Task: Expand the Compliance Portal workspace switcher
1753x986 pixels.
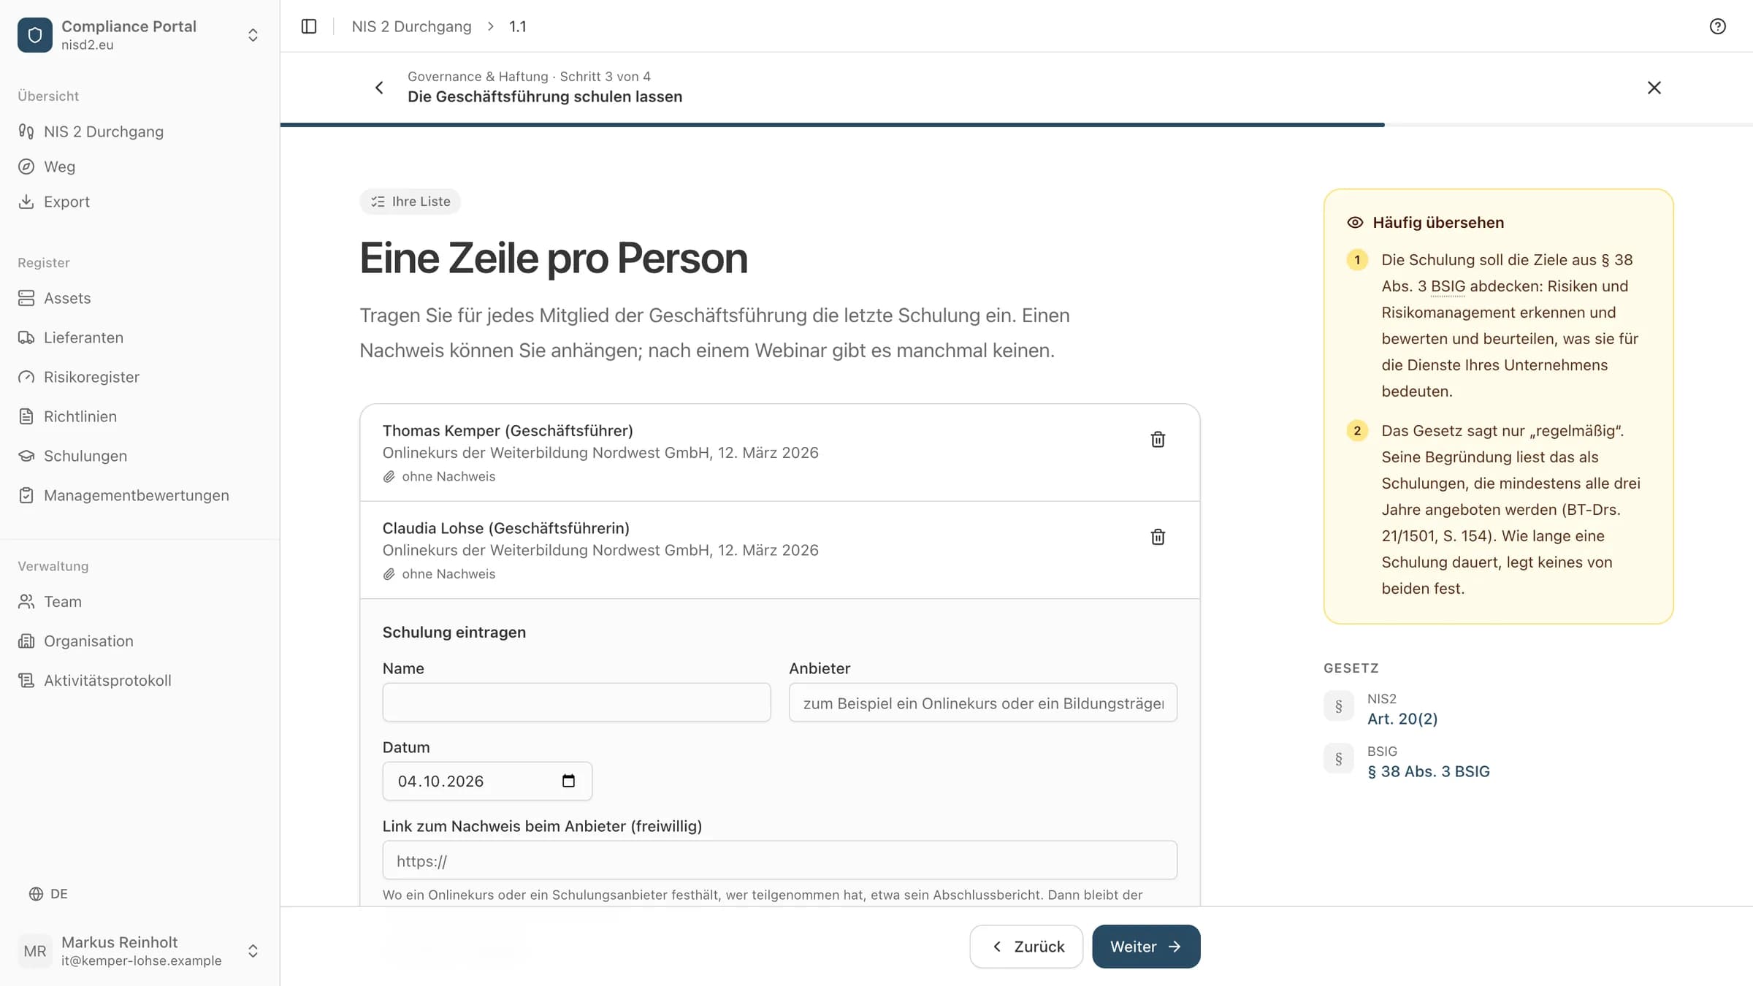Action: (x=253, y=35)
